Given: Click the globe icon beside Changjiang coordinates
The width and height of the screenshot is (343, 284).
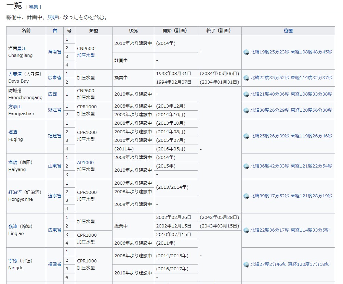Looking at the screenshot, I should pyautogui.click(x=246, y=52).
